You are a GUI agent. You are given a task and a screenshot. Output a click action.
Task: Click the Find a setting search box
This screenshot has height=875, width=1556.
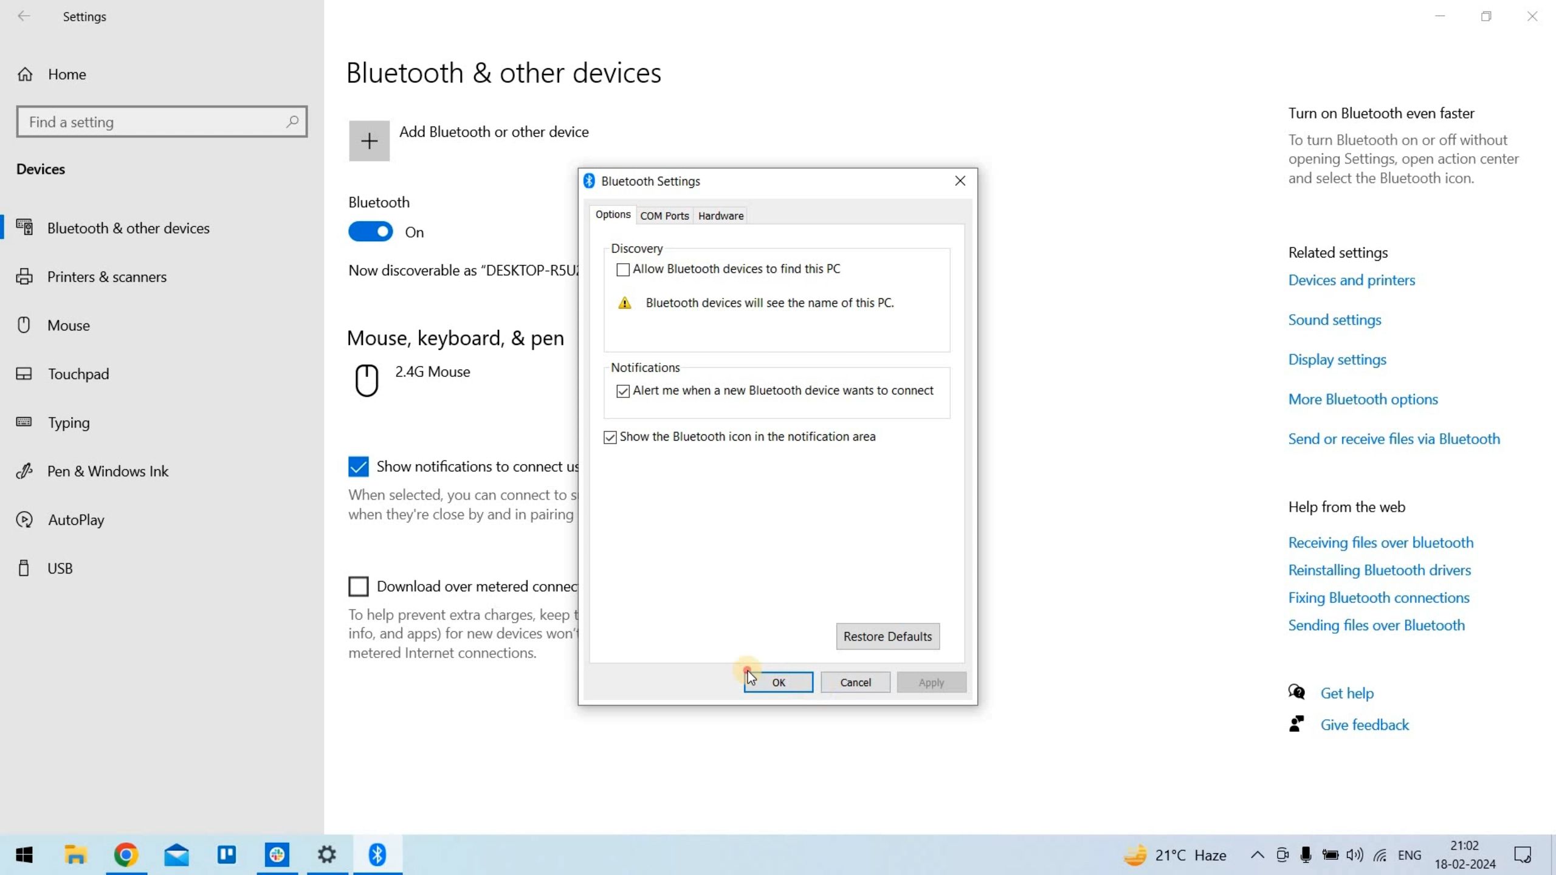point(152,122)
